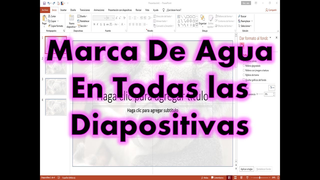Close the Dar formato al fondo pane
320x180 pixels.
276,37
